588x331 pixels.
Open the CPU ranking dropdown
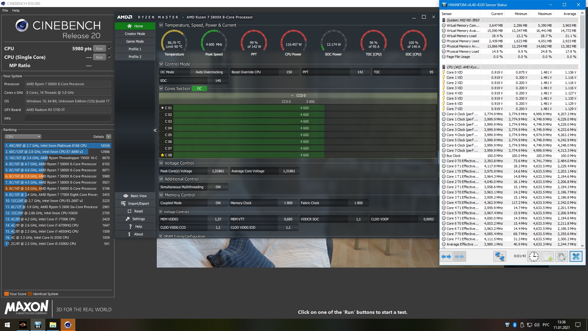coord(23,137)
